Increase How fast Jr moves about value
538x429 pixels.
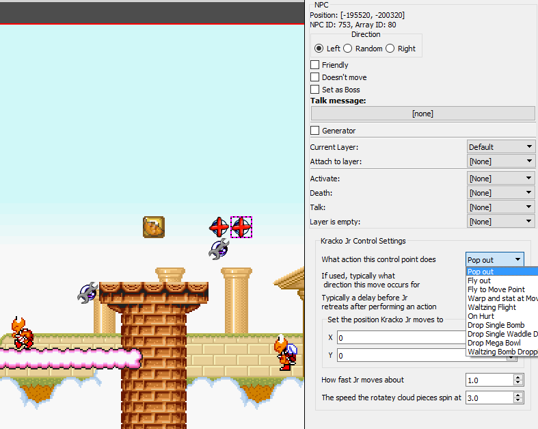(x=518, y=377)
